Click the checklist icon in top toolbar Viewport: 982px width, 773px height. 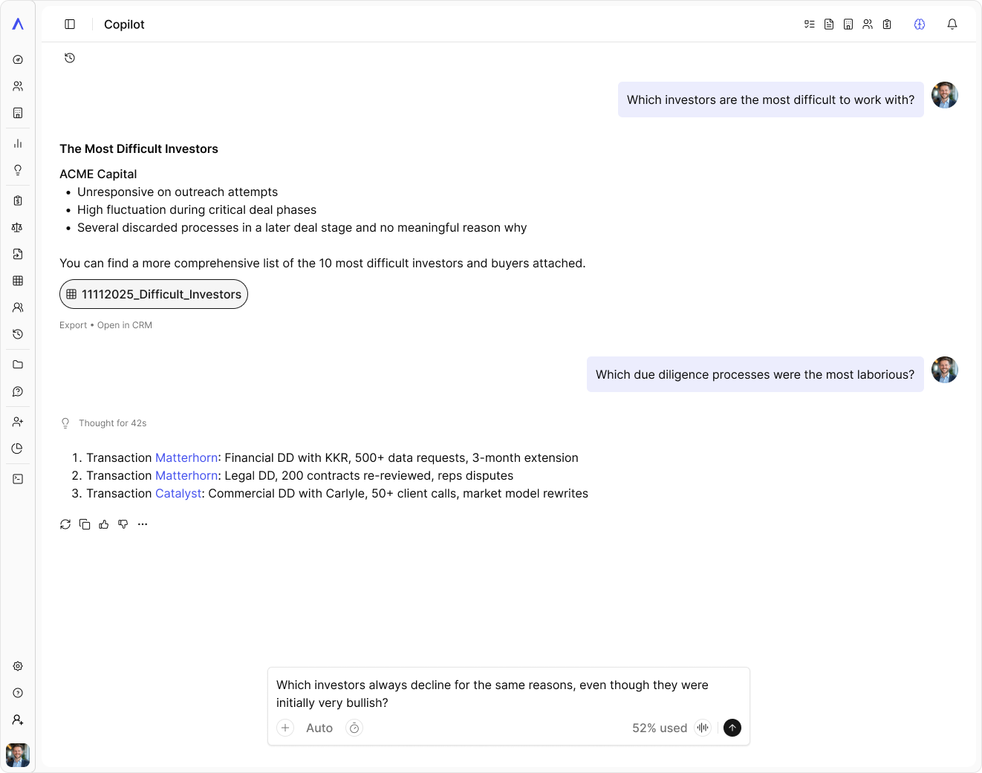pyautogui.click(x=810, y=25)
